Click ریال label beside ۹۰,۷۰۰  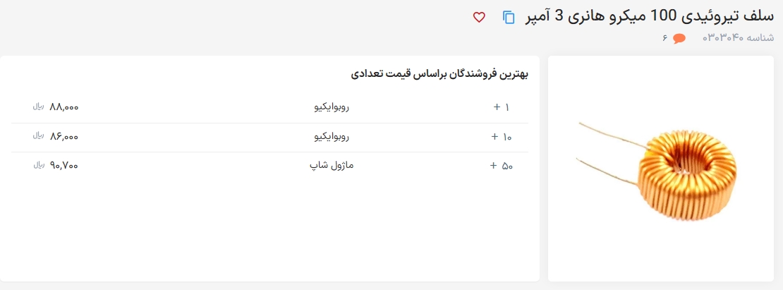pos(39,165)
